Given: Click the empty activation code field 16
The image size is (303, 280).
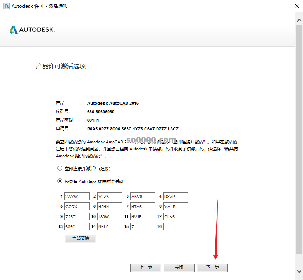Looking at the screenshot, I should (176, 226).
